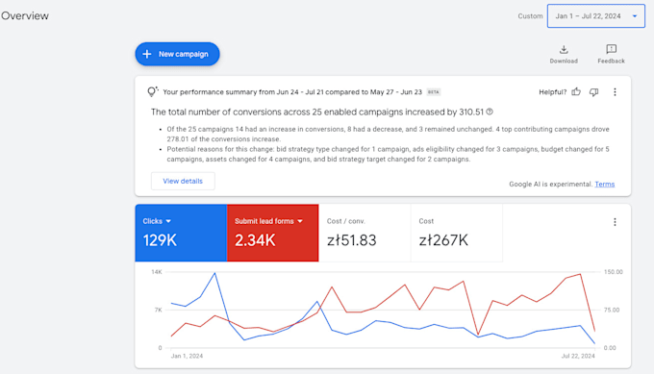The image size is (654, 374).
Task: Click the BETA badge in summary header
Action: click(x=434, y=92)
